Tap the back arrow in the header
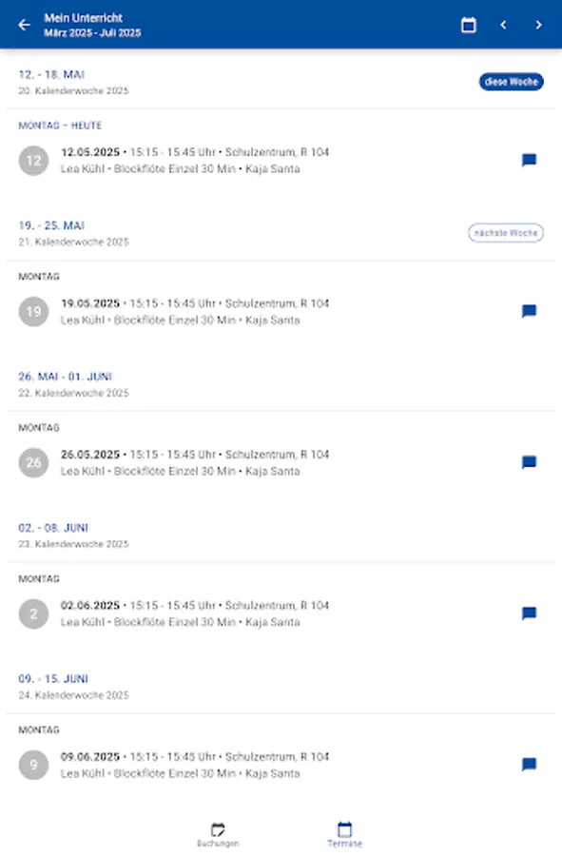 click(24, 25)
